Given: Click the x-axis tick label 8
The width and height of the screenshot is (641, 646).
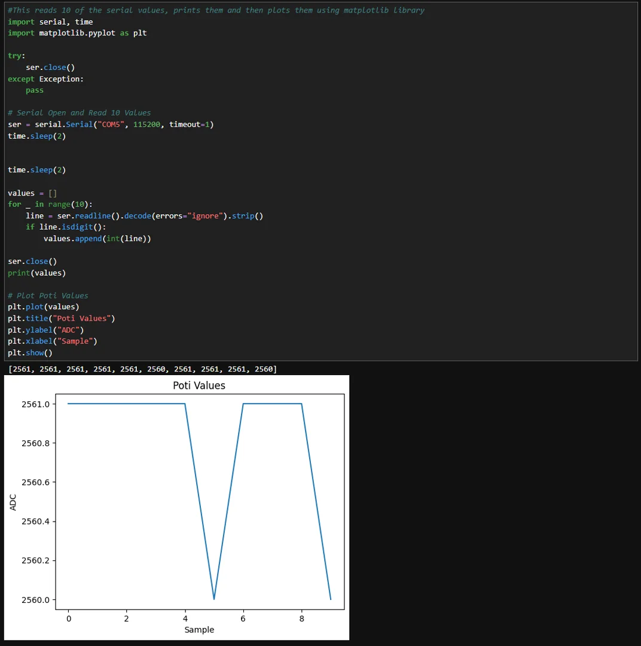Looking at the screenshot, I should pos(302,619).
